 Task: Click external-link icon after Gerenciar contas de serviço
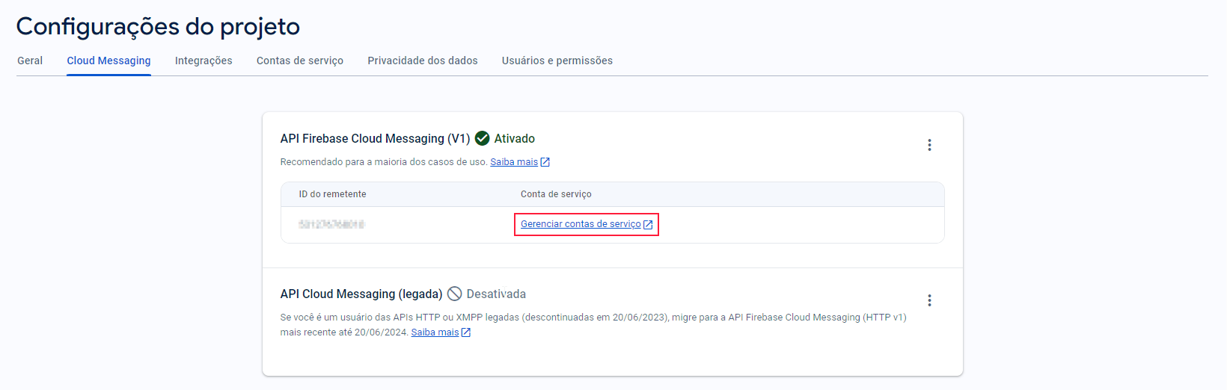coord(648,225)
